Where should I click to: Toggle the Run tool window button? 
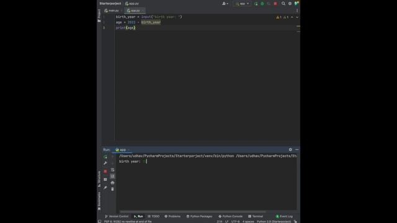[138, 216]
